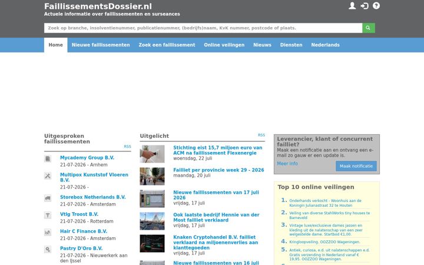Open Failliet per provincie week 29 article
Screen dimensions: 424x265
tap(218, 170)
